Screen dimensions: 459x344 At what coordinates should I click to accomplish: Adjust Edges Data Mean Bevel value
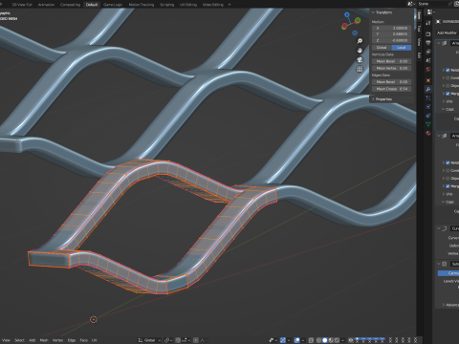[392, 82]
